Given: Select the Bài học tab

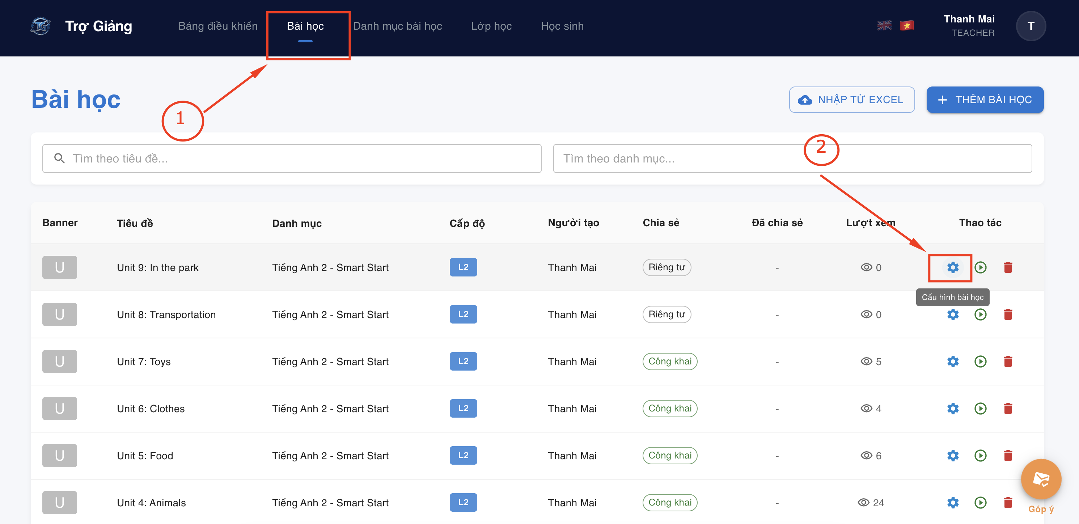Looking at the screenshot, I should (x=305, y=26).
